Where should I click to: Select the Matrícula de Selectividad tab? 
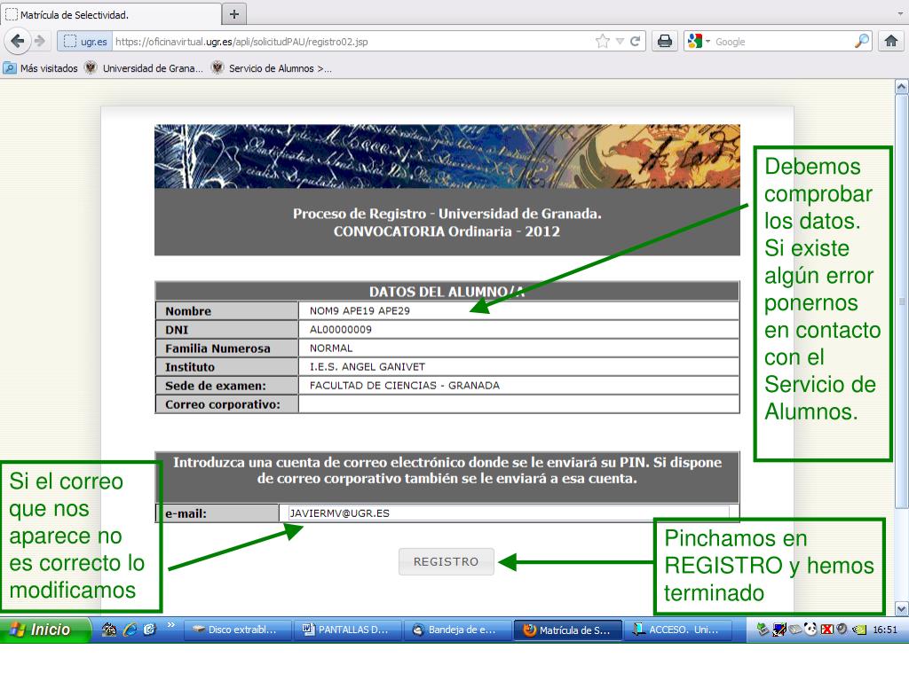[x=110, y=14]
